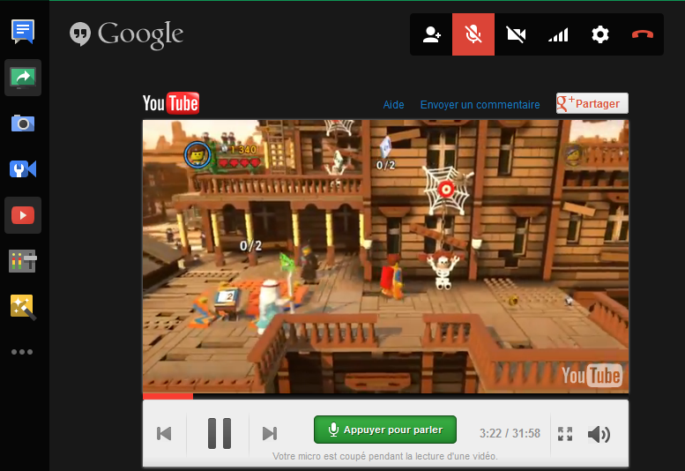Open the Capture camera app in sidebar
Viewport: 685px width, 471px height.
(23, 123)
